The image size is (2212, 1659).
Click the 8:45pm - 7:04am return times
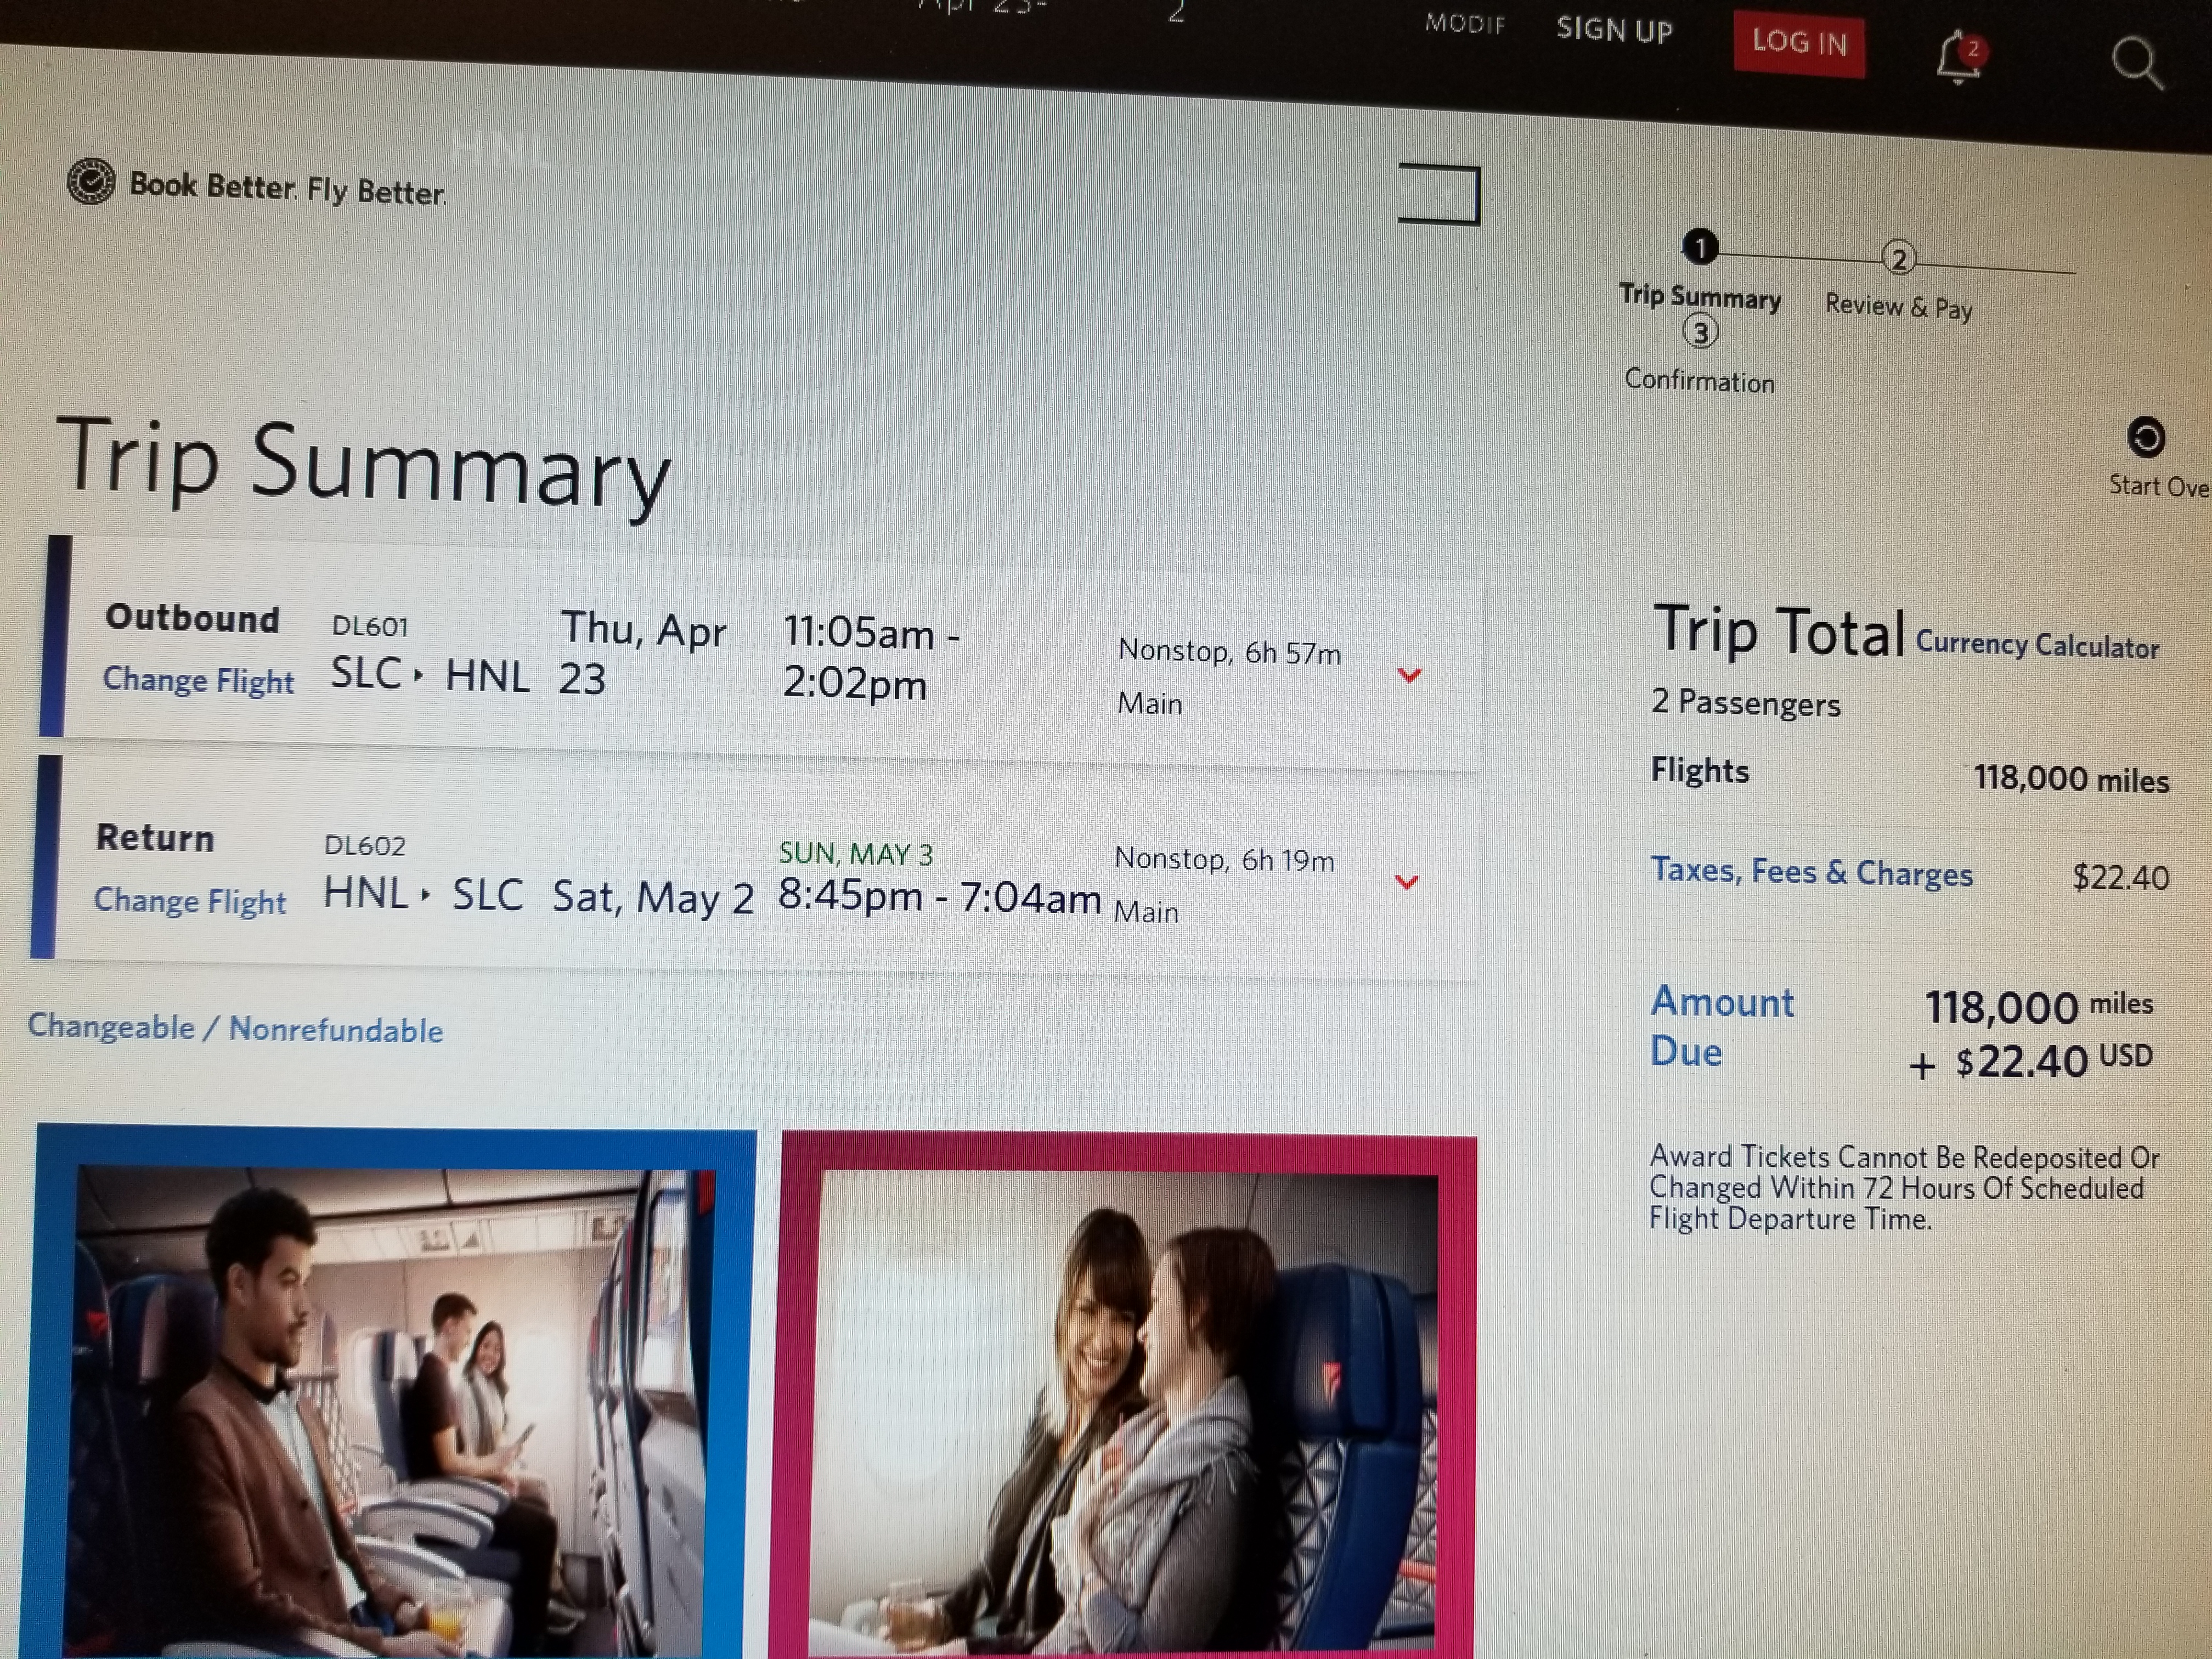coord(939,896)
